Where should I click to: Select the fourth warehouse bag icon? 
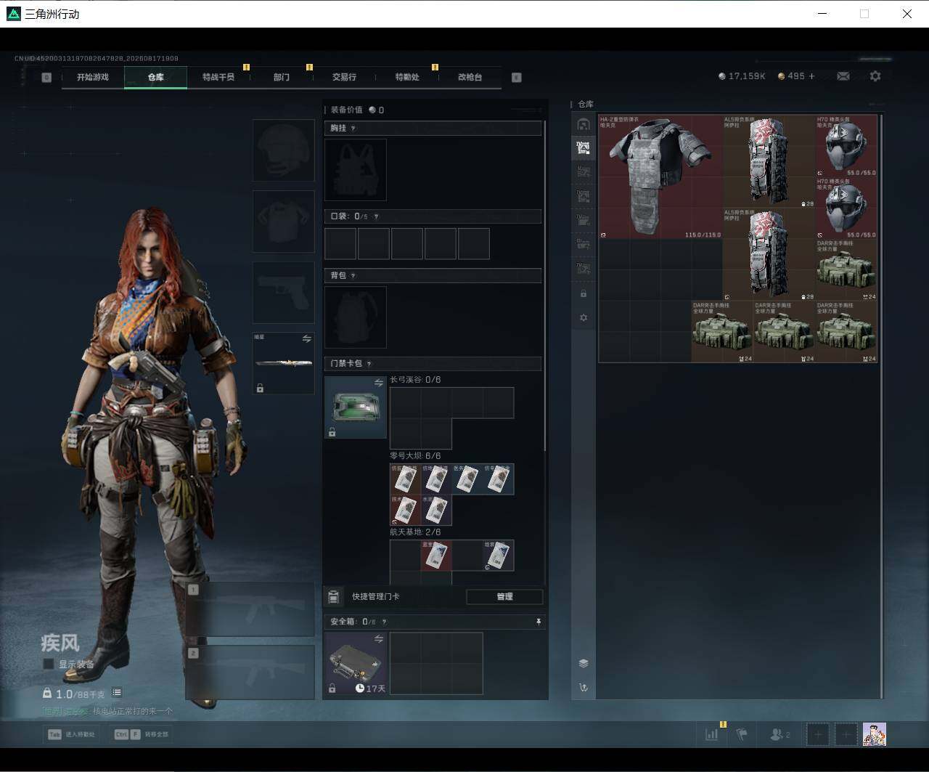(x=584, y=196)
